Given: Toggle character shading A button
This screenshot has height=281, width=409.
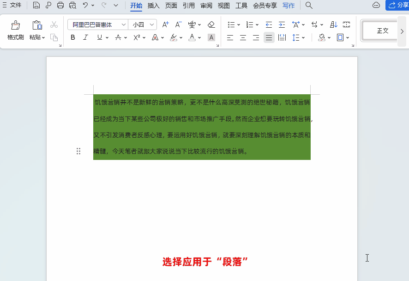Looking at the screenshot, I should (x=211, y=37).
